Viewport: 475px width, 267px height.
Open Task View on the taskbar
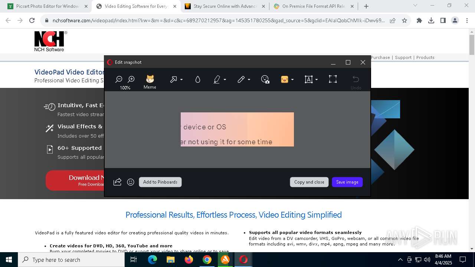coord(134,260)
